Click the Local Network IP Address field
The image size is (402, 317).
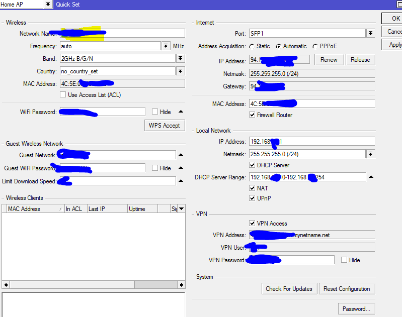(x=312, y=142)
